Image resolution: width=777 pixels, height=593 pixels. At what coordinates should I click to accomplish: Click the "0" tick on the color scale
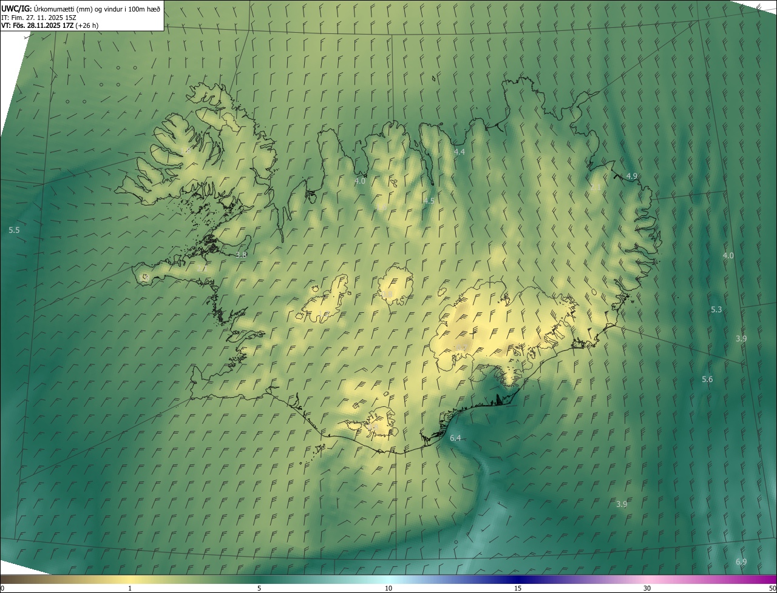click(2, 588)
